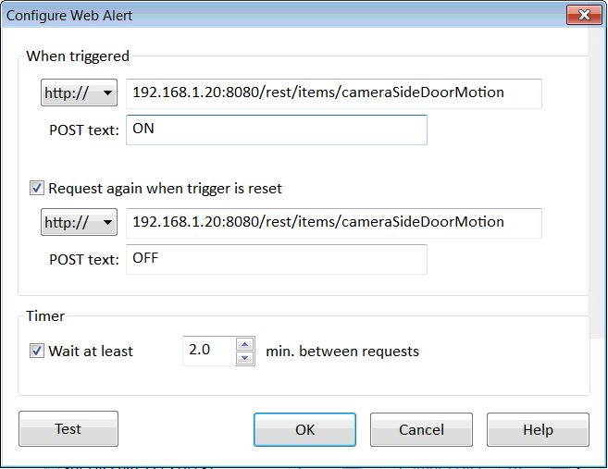Toggle Request again when trigger is reset

[x=37, y=189]
